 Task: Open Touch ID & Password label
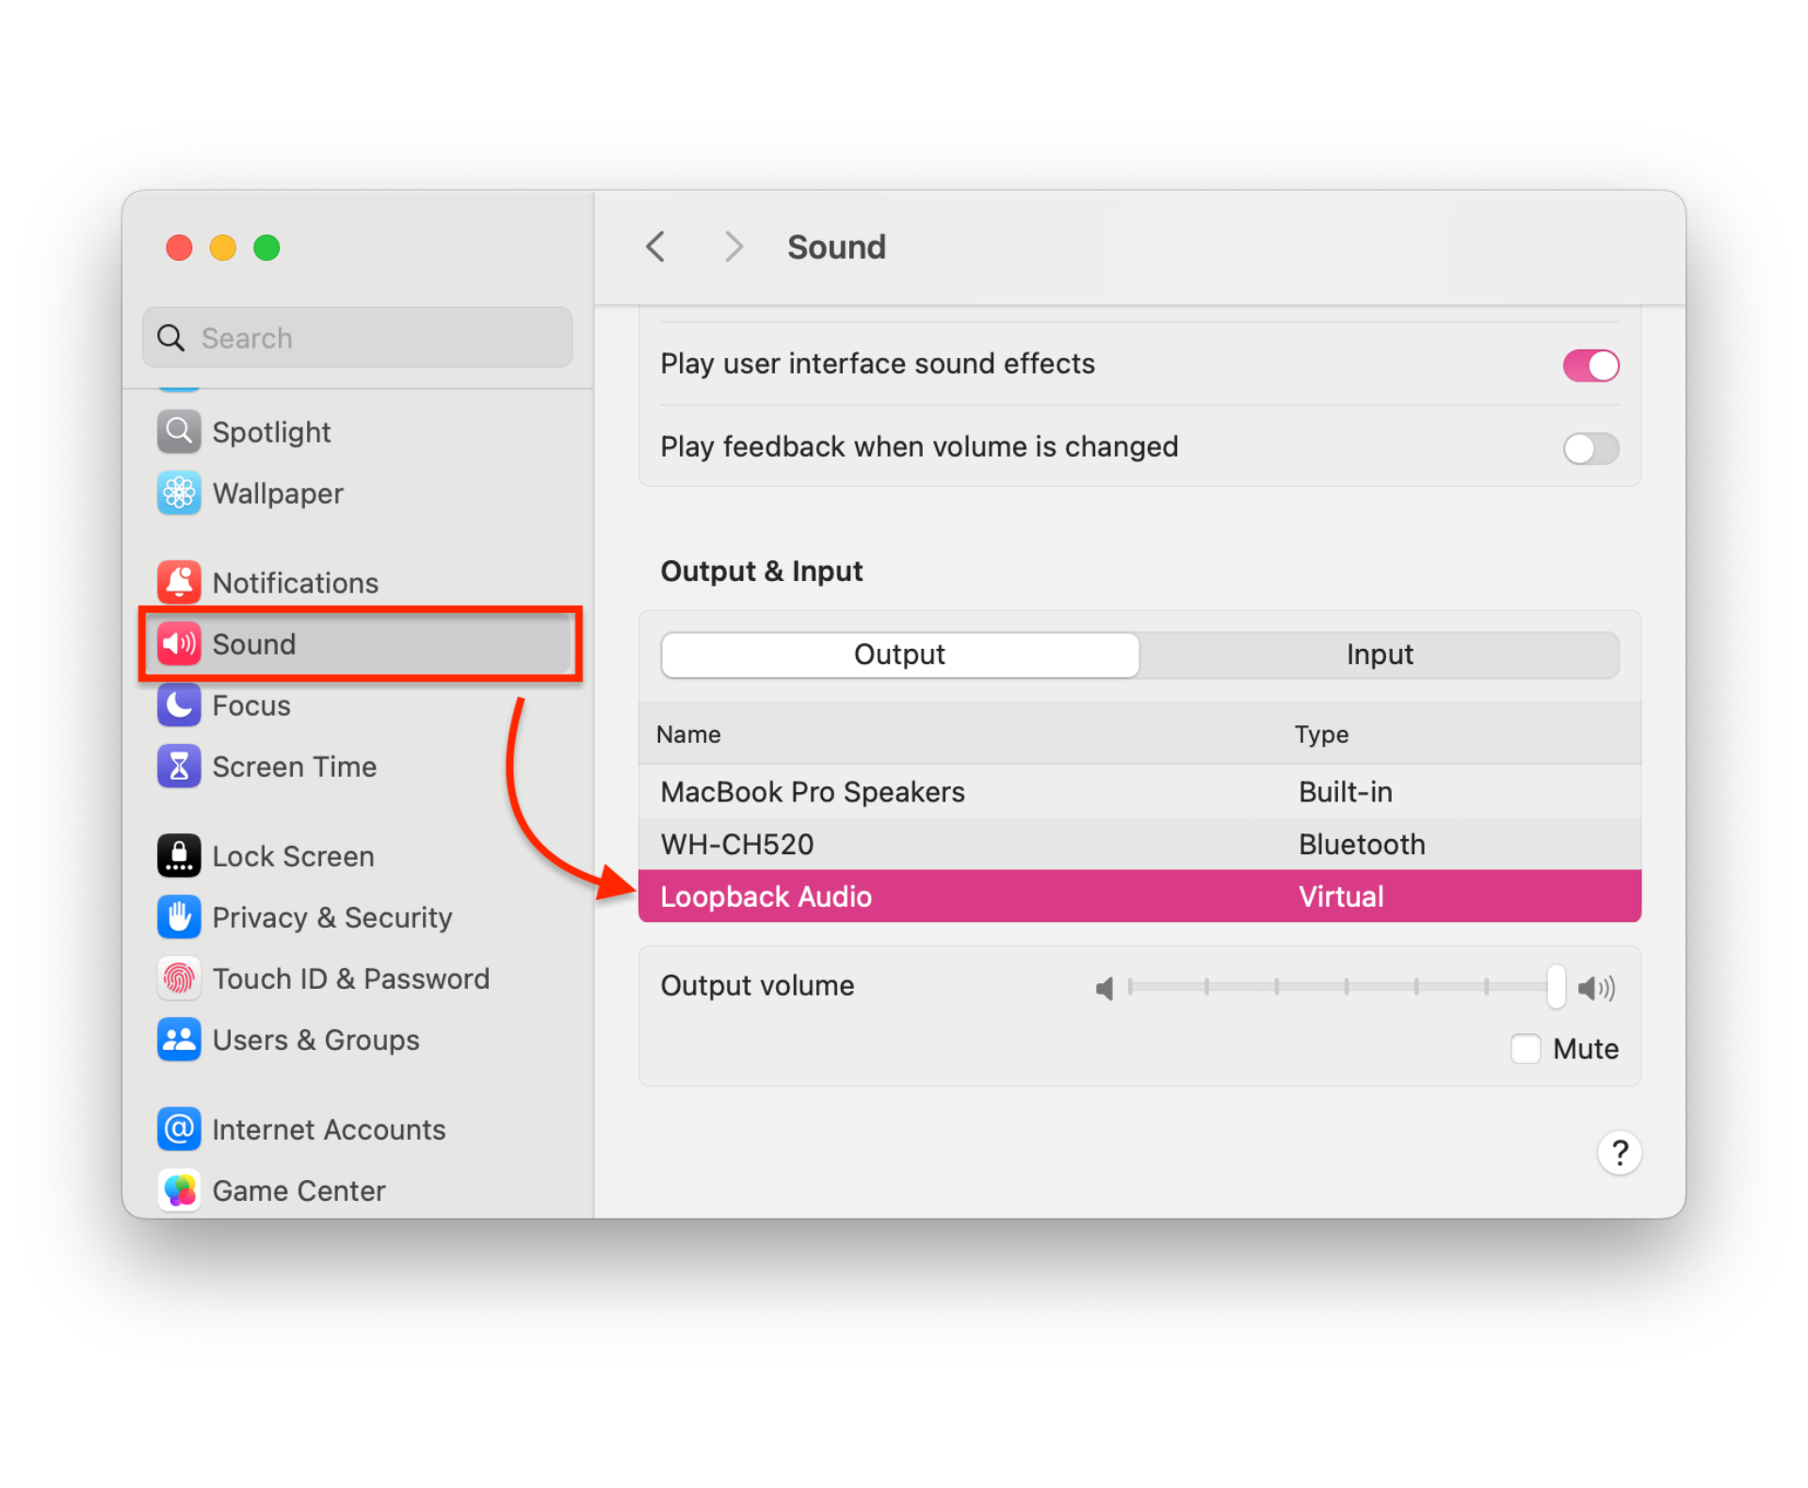(x=350, y=979)
